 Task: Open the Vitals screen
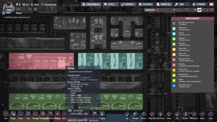(111, 4)
